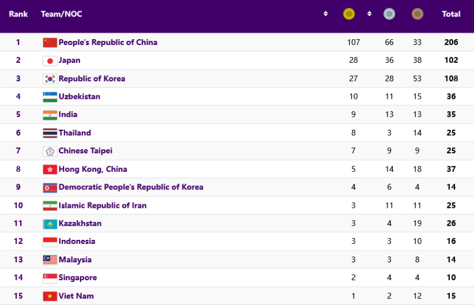The image size is (474, 305).
Task: Click the Total column header
Action: [x=451, y=14]
